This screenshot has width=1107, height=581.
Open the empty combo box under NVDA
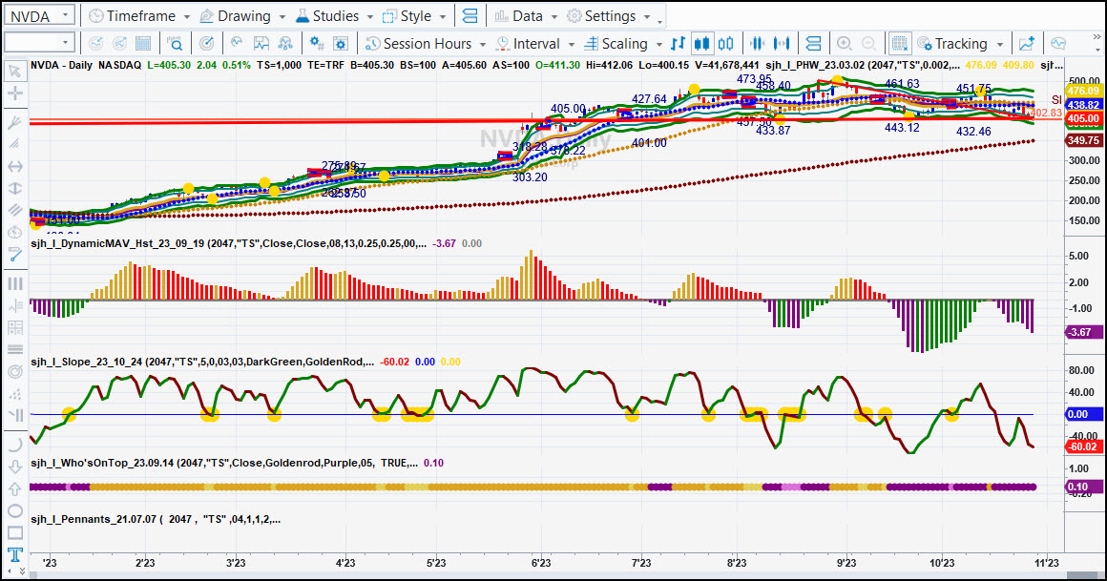tap(39, 43)
